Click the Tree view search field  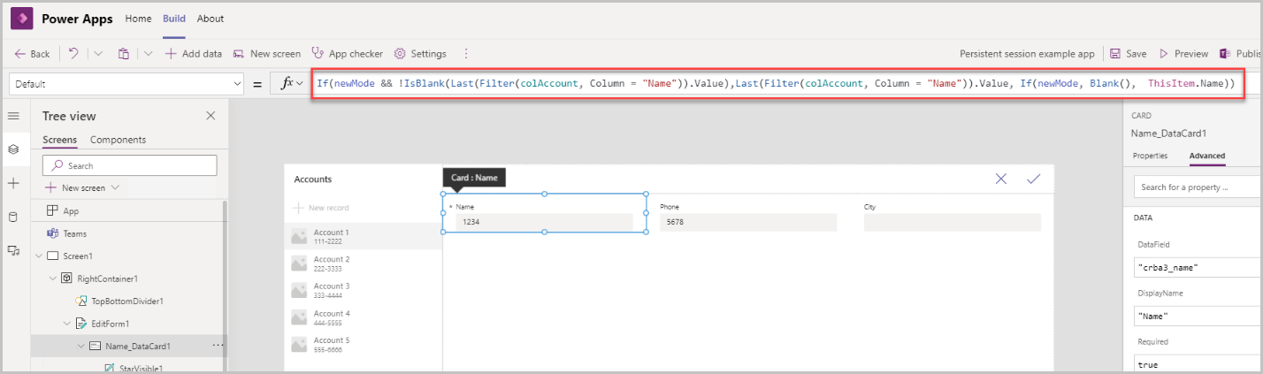pyautogui.click(x=129, y=165)
